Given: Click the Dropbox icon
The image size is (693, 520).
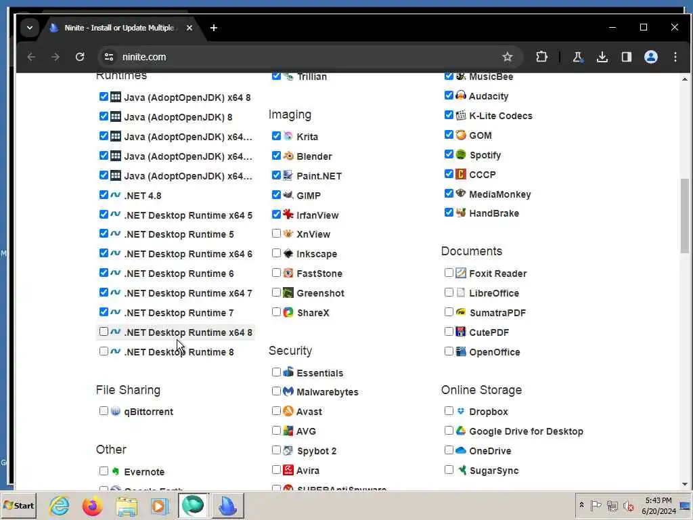Looking at the screenshot, I should [x=460, y=411].
